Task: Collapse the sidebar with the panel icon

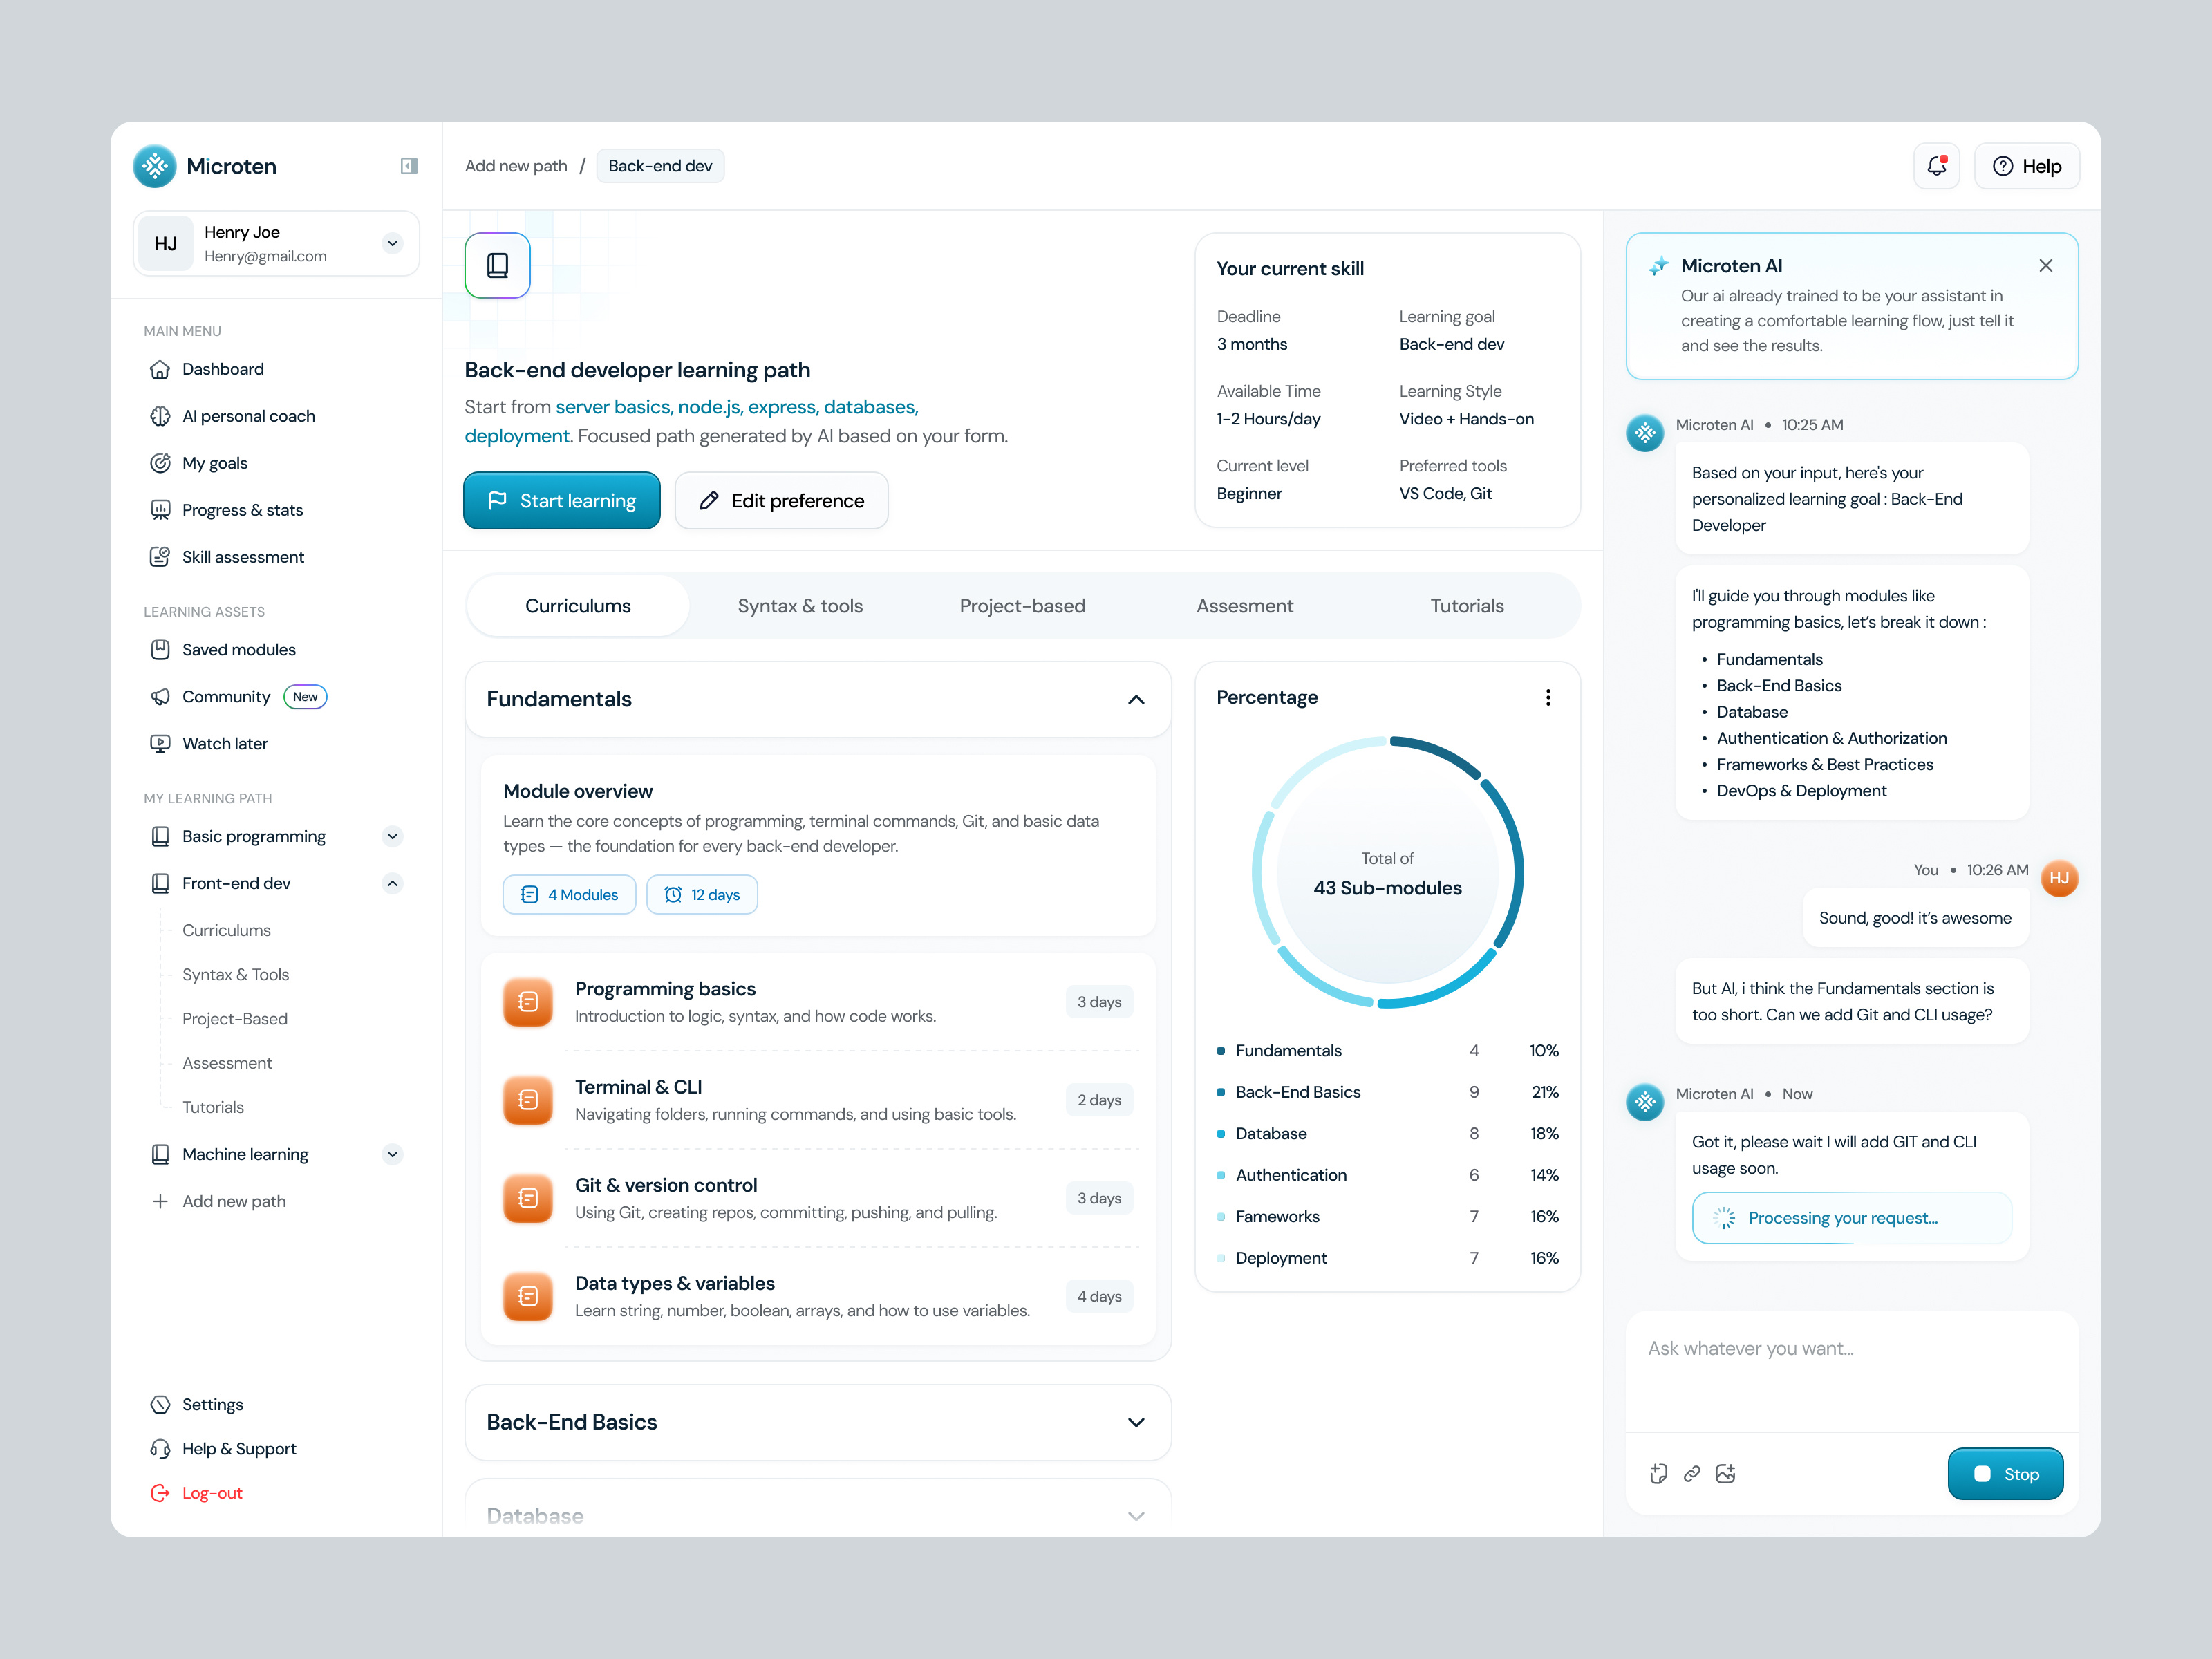Action: pos(408,165)
